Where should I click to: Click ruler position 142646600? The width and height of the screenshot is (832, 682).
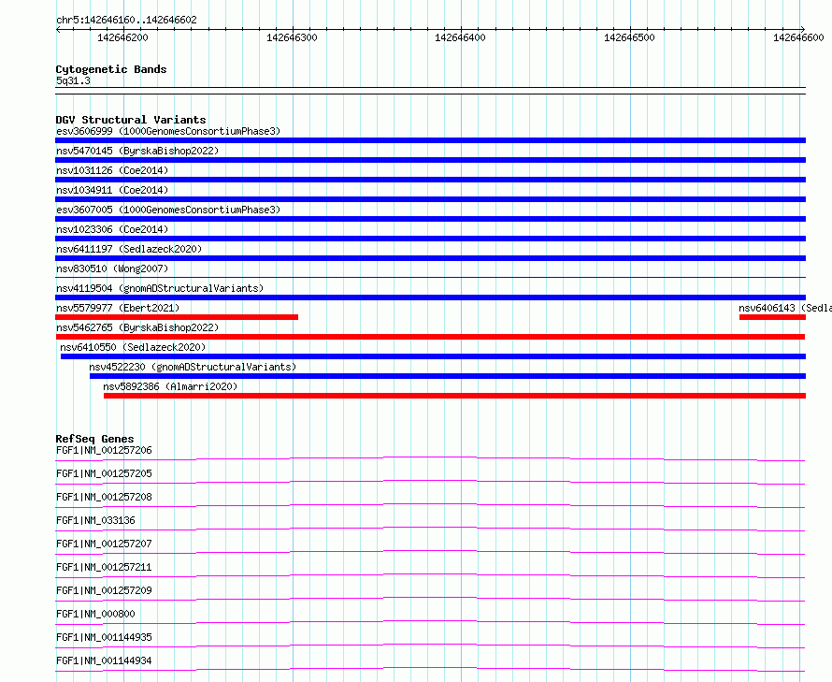[798, 37]
